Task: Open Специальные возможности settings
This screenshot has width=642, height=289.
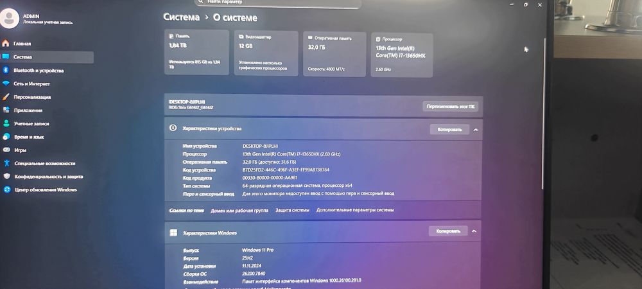Action: click(x=45, y=163)
